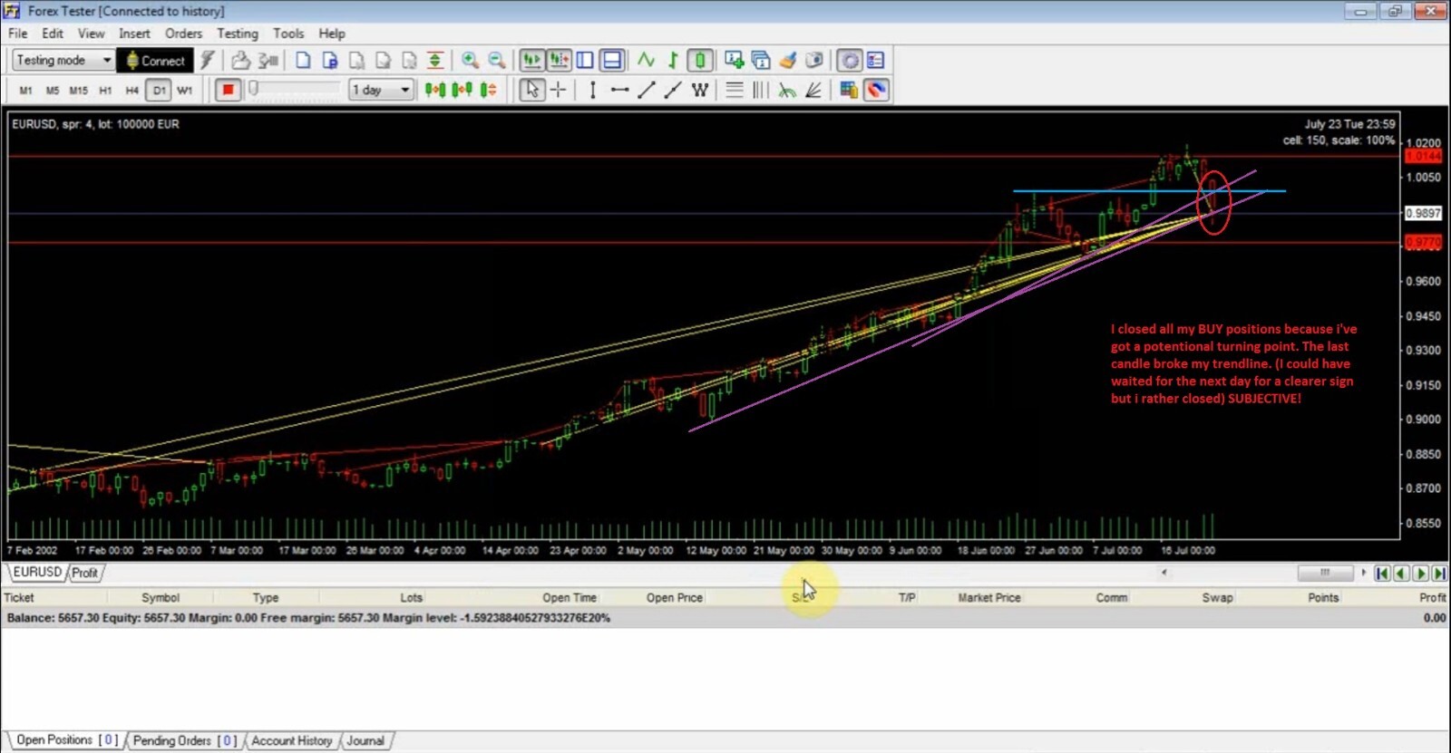
Task: Select the ray line drawing tool
Action: coord(673,90)
